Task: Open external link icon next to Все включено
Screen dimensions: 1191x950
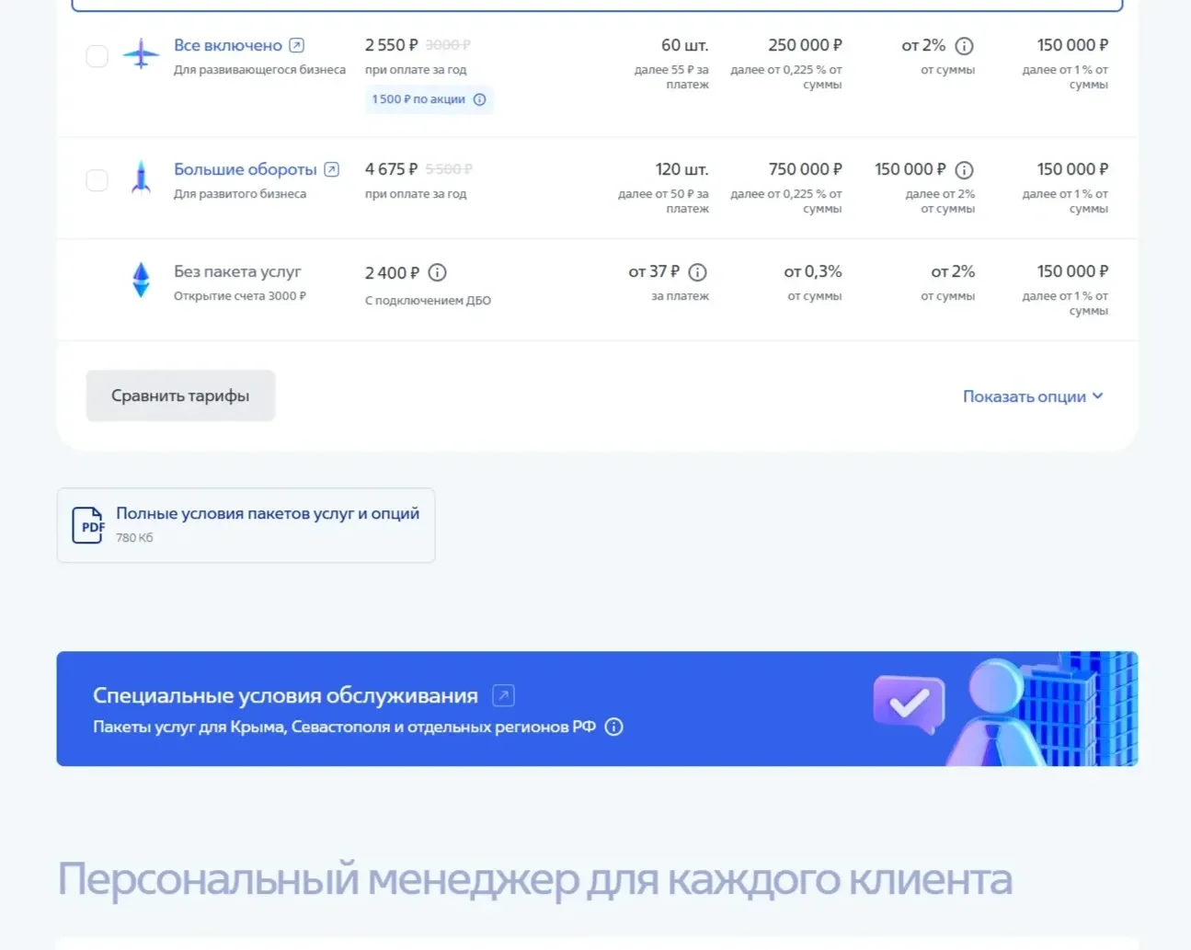Action: coord(296,45)
